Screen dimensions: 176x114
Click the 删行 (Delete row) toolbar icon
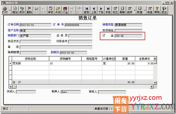tap(79, 10)
